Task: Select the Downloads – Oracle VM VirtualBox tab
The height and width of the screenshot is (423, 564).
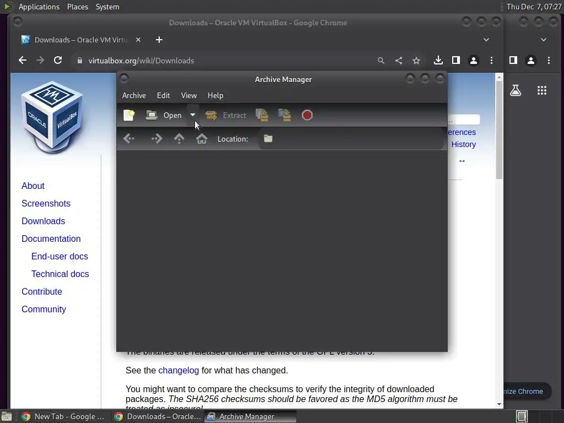Action: [81, 40]
